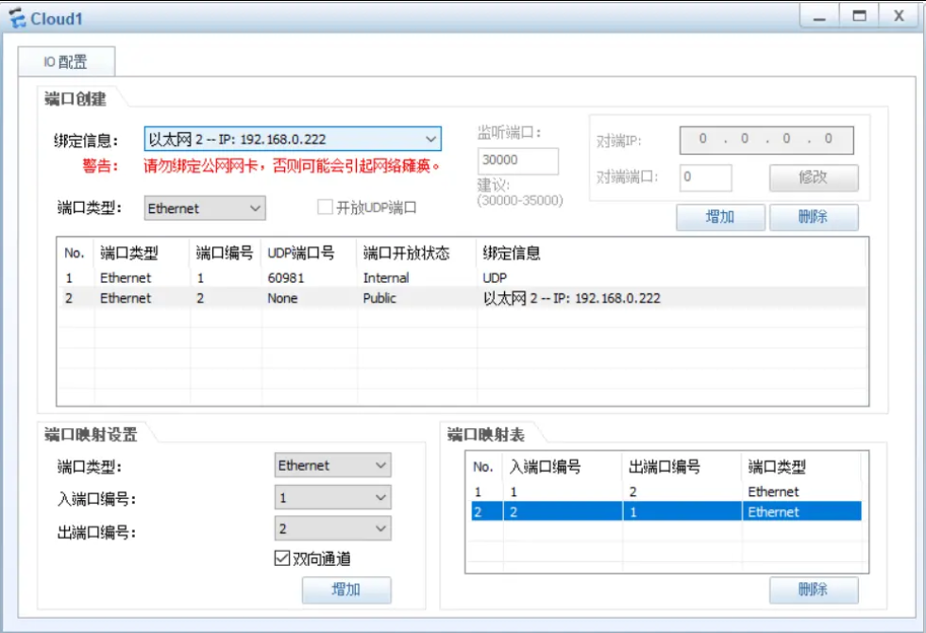
Task: Click 增加 button in 端口映射设置
Action: 346,590
